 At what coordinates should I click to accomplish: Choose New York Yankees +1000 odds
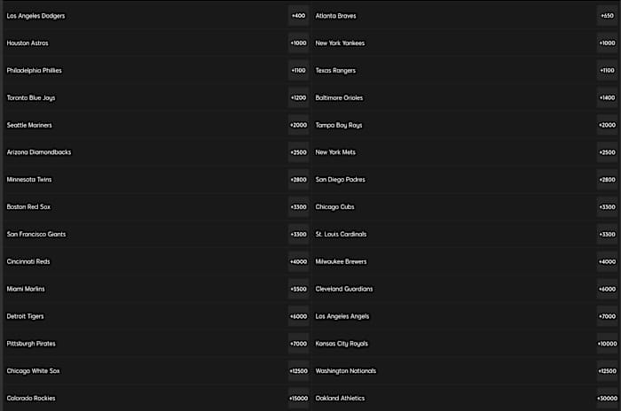(x=607, y=43)
